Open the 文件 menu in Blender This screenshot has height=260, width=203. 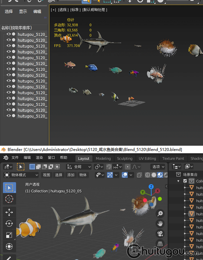pyautogui.click(x=15, y=158)
